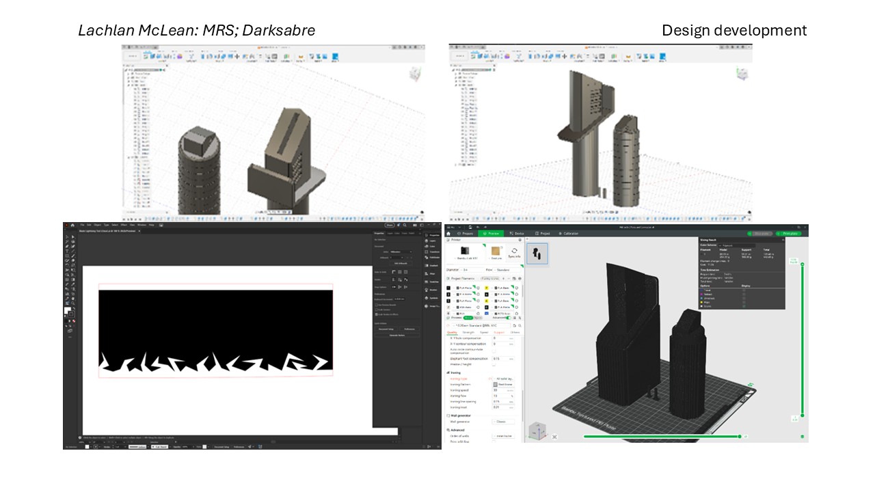Open the Units dropdown in Properties panel
This screenshot has width=875, height=492.
pos(401,252)
